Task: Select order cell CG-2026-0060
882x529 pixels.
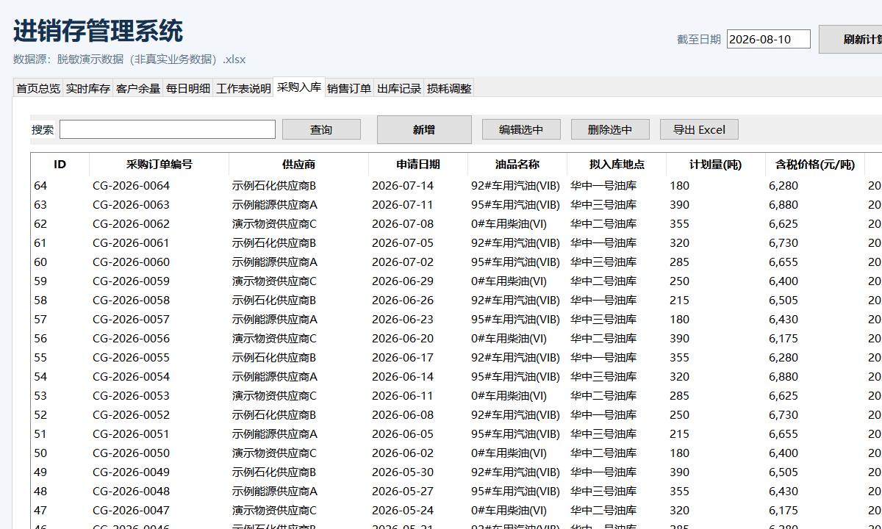Action: (131, 262)
